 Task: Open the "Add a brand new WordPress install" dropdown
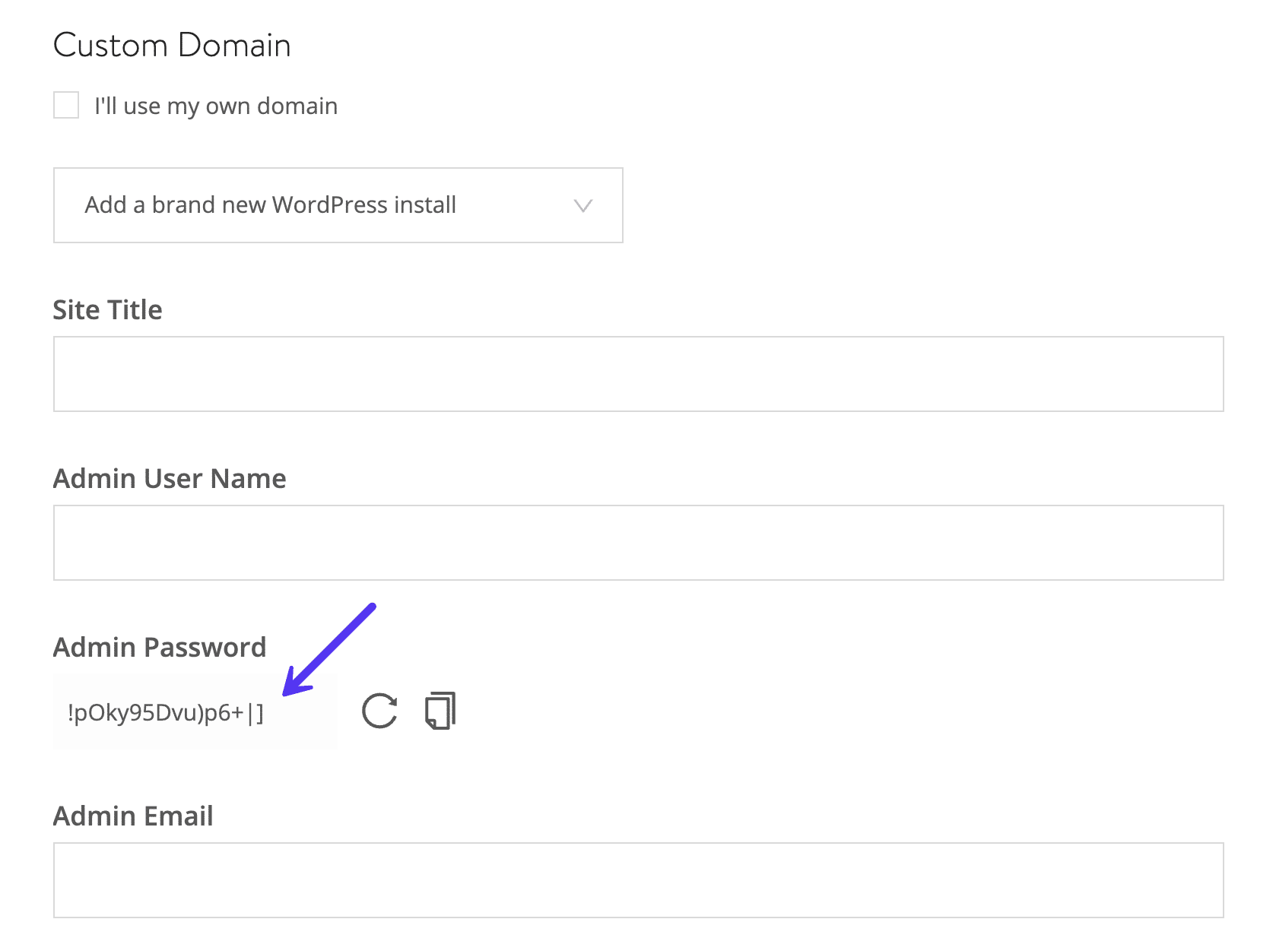[x=338, y=205]
